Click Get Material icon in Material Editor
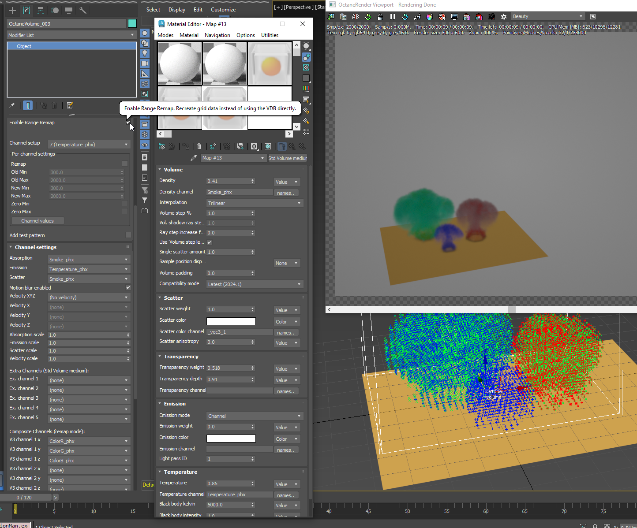This screenshot has width=637, height=528. tap(162, 146)
